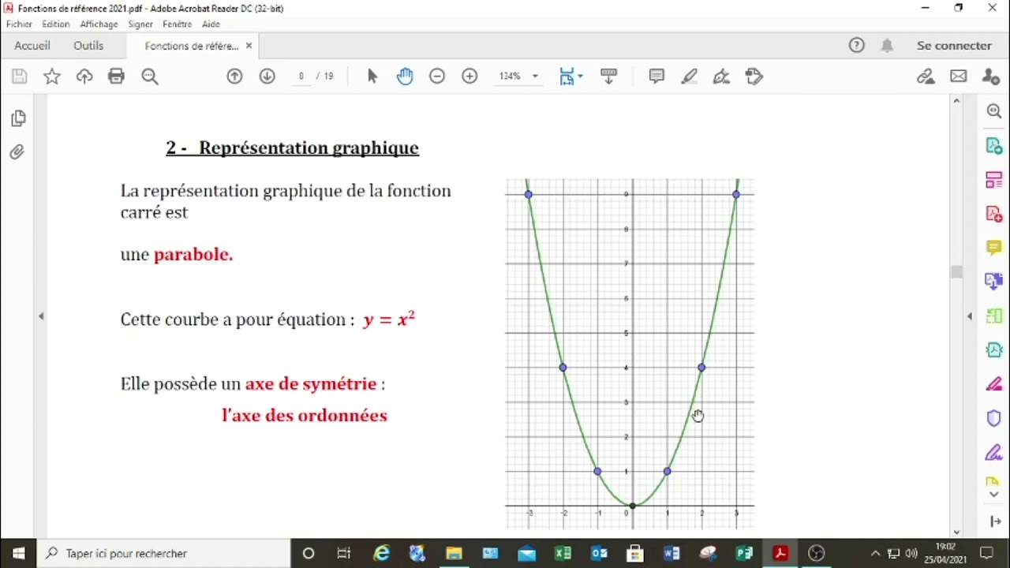1010x568 pixels.
Task: Click the Taper ici pour rechercher box
Action: coord(163,554)
